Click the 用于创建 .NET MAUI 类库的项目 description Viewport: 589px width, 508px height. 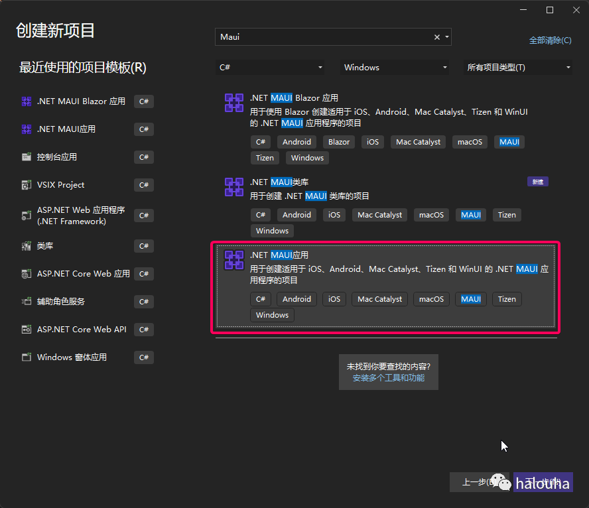310,196
